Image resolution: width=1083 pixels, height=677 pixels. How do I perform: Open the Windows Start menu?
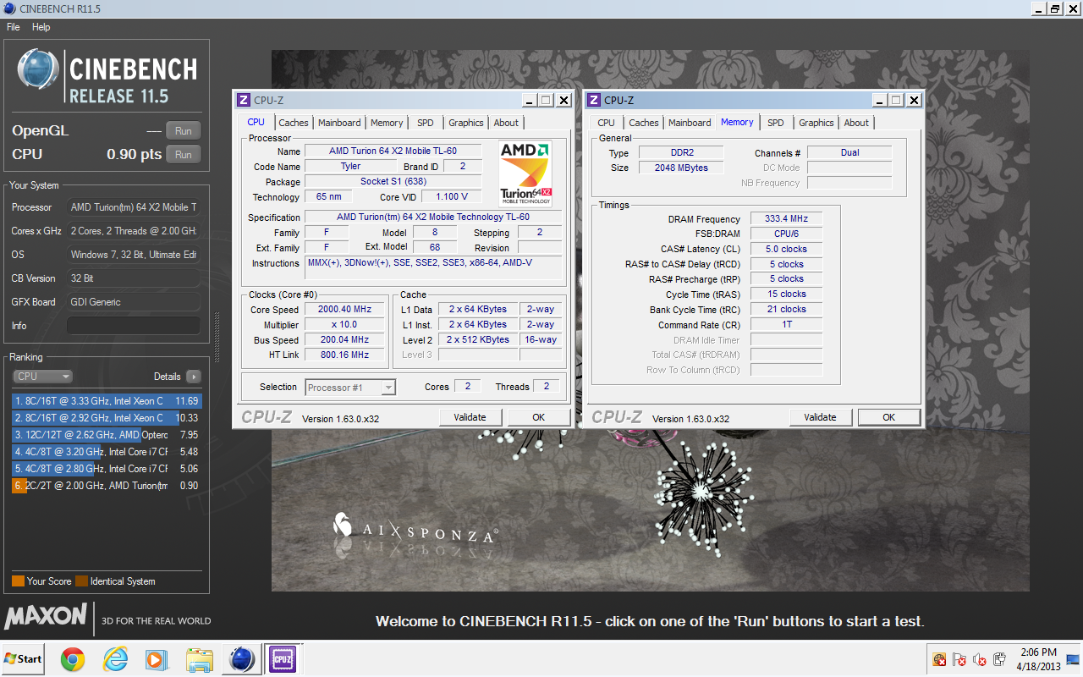pos(23,658)
